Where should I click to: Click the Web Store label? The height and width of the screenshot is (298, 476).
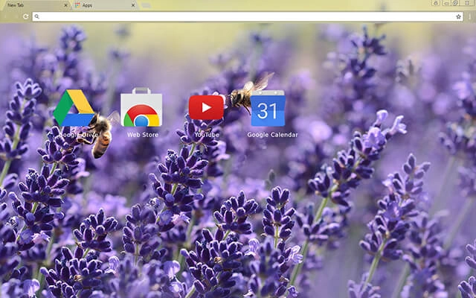tap(143, 135)
